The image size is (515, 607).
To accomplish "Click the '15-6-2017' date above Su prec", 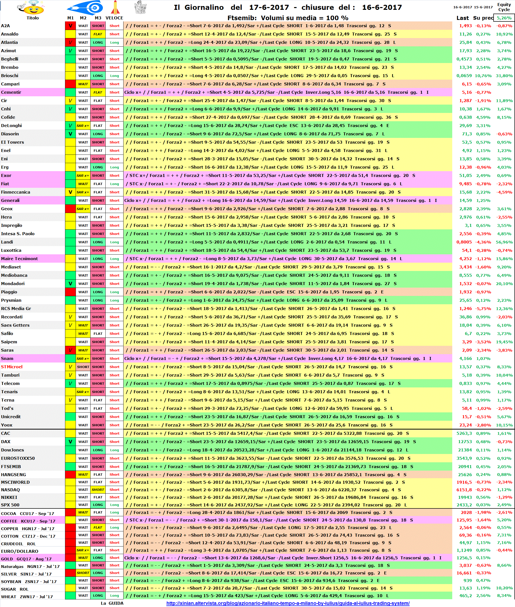I will [483, 7].
